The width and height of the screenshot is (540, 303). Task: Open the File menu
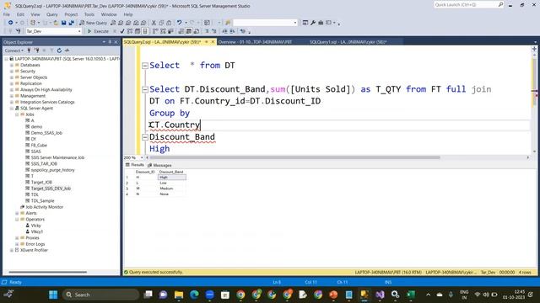coord(7,14)
